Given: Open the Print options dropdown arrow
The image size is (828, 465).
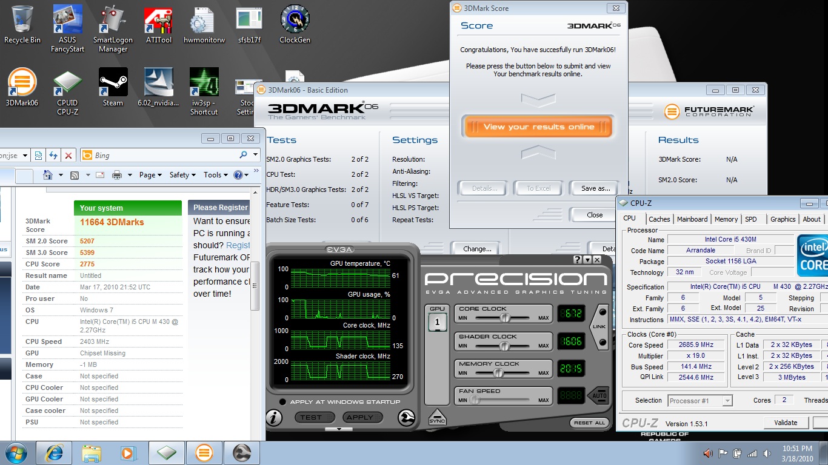Looking at the screenshot, I should point(130,176).
